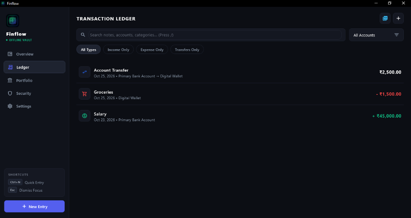The height and width of the screenshot is (218, 411).
Task: Open the Salary transaction row
Action: [240, 116]
